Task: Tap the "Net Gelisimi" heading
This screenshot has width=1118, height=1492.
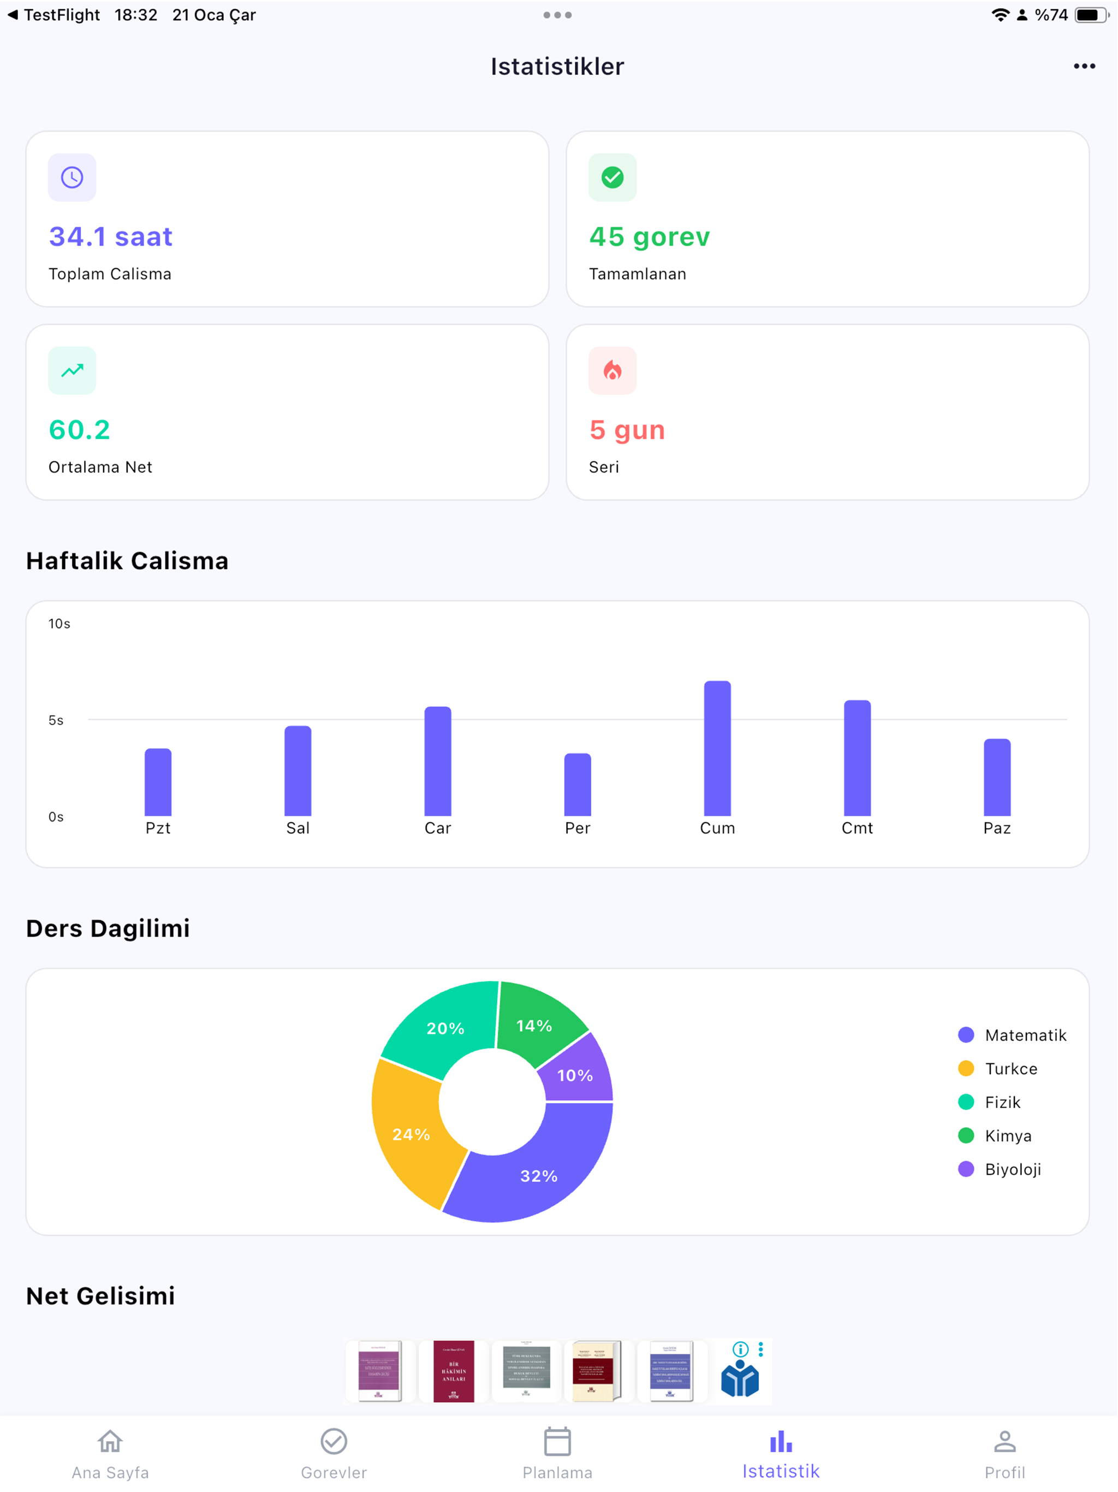Action: pyautogui.click(x=100, y=1296)
